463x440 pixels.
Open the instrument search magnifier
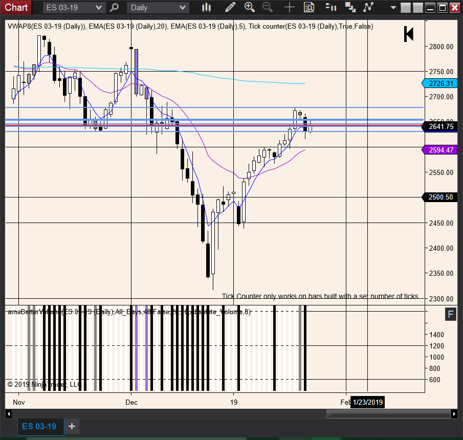[114, 7]
